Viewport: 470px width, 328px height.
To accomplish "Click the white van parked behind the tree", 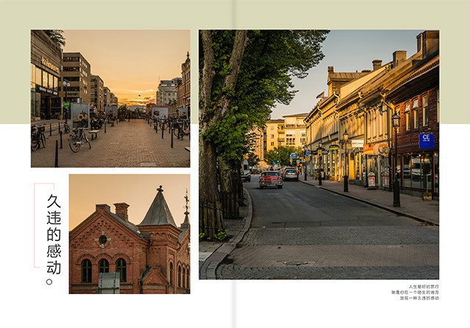I will (x=245, y=171).
